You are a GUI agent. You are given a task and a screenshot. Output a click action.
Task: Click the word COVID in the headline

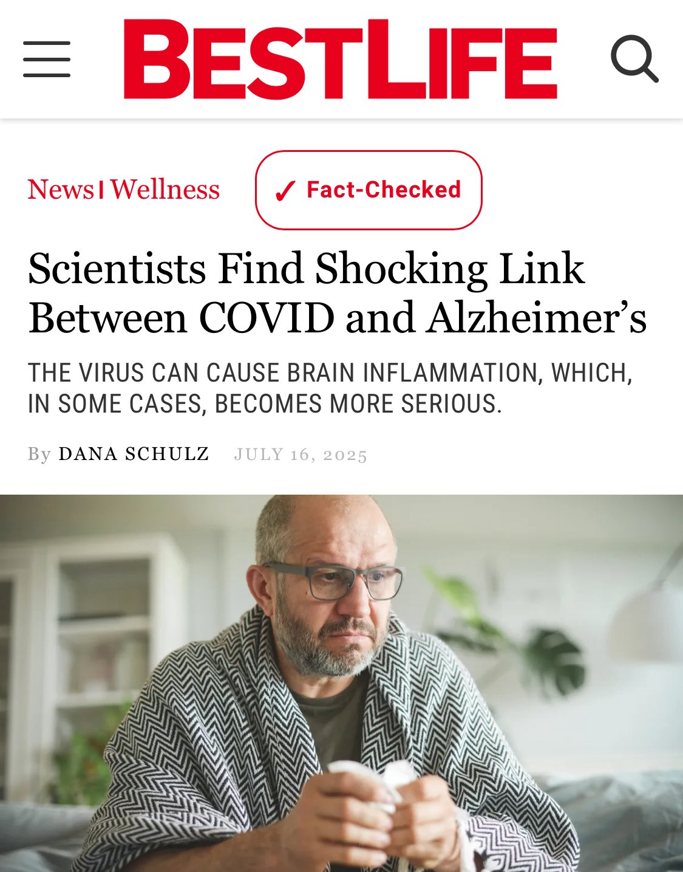click(x=267, y=318)
